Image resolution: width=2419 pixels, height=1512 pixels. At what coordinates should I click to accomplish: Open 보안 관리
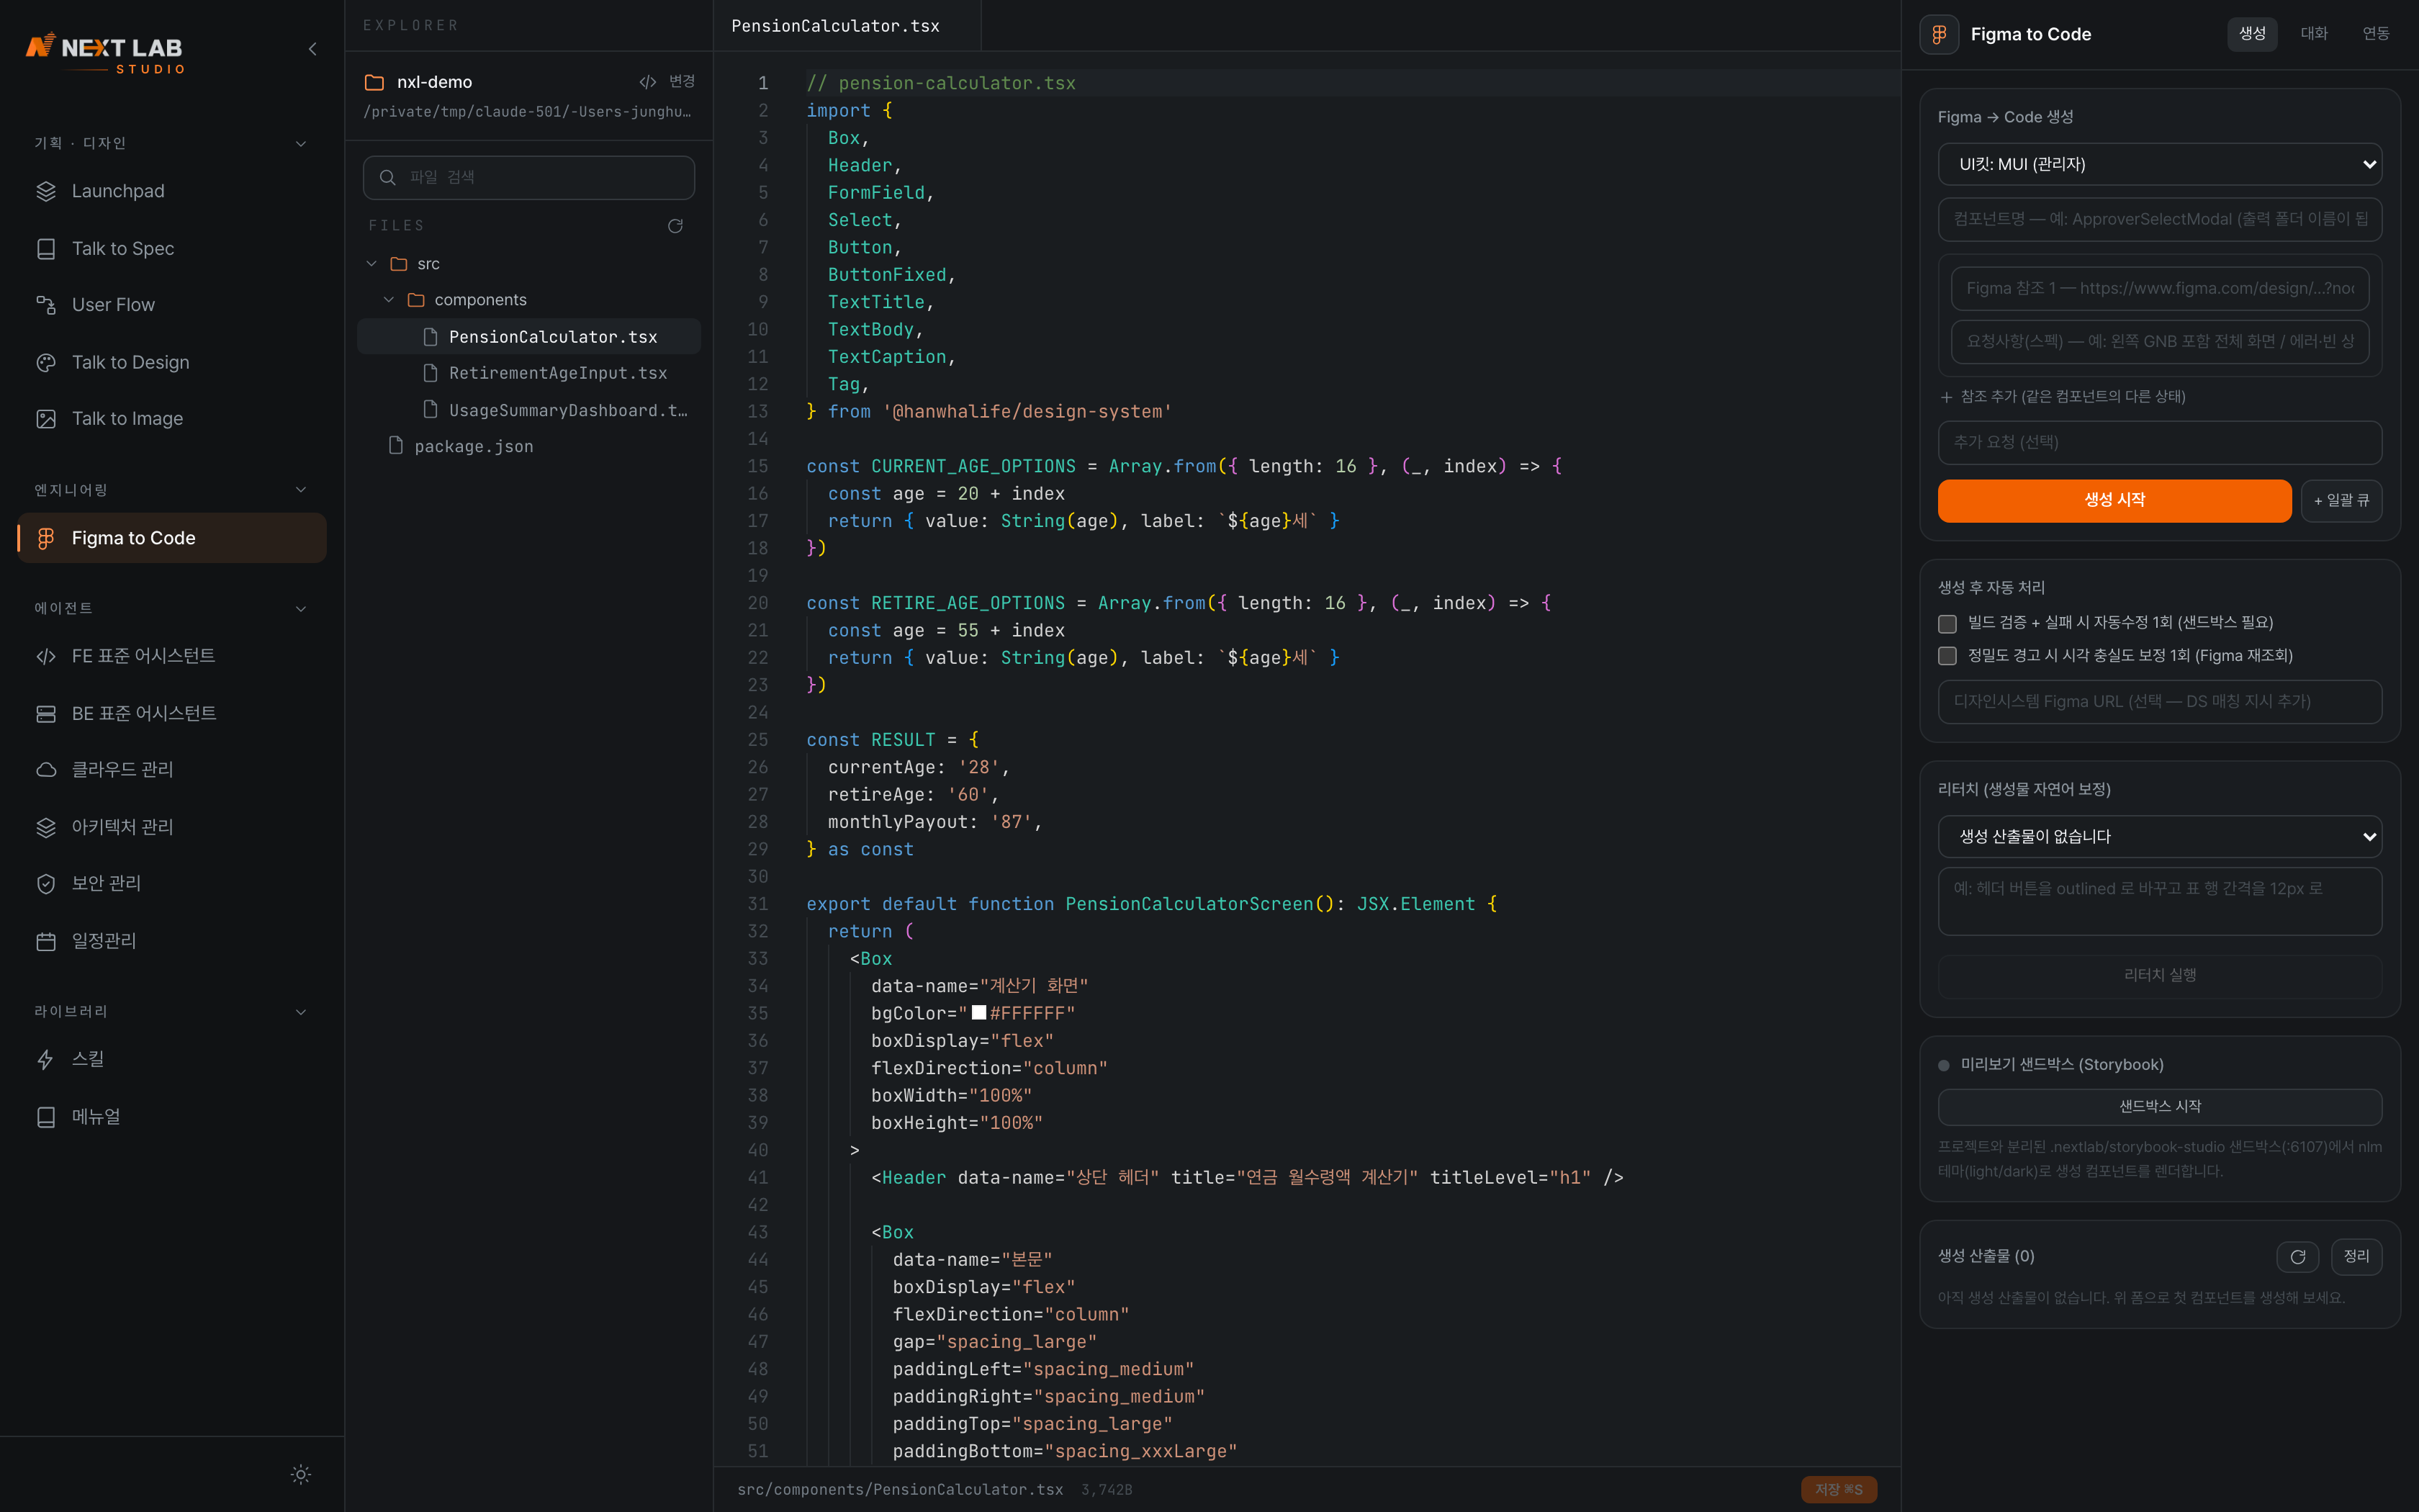pos(172,883)
